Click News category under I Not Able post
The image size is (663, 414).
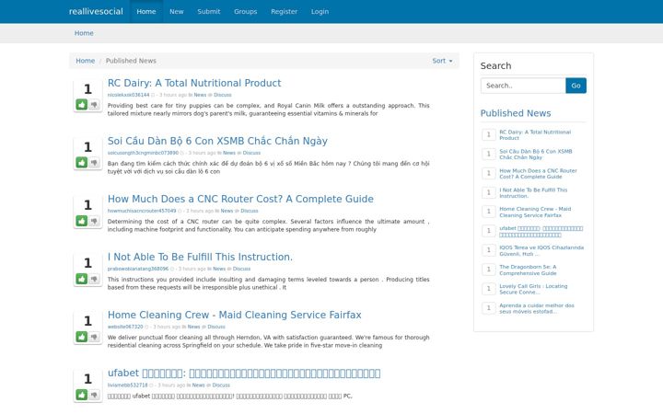[219, 269]
